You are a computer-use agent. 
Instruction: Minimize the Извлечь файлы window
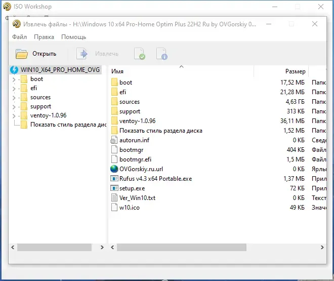269,24
